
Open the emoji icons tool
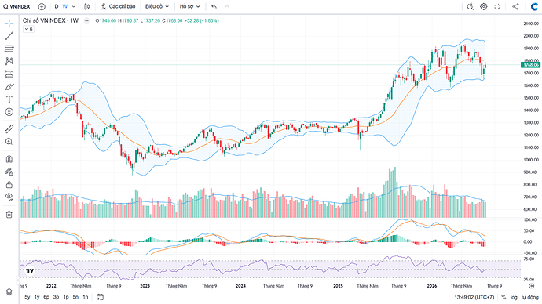(x=9, y=112)
